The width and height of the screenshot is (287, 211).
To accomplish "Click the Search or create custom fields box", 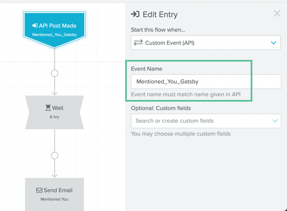I will coord(206,121).
